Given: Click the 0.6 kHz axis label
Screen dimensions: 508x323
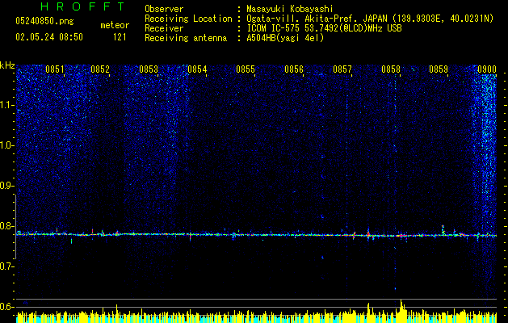Looking at the screenshot, I should (x=7, y=307).
